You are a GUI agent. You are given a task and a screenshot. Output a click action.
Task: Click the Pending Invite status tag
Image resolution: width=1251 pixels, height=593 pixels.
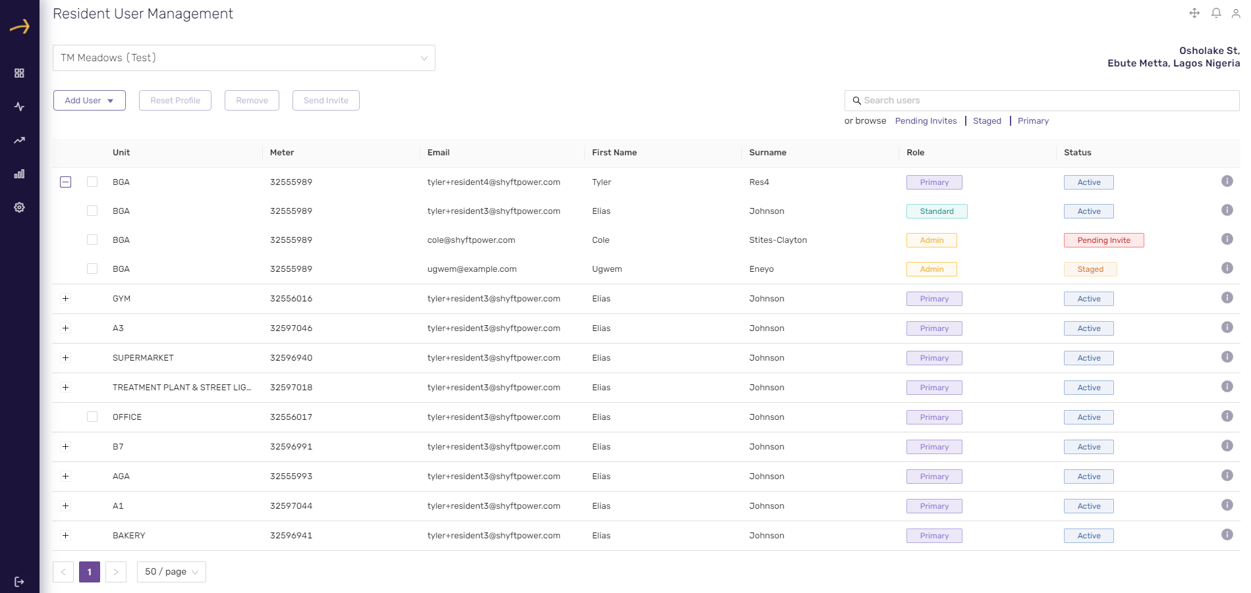(x=1104, y=240)
